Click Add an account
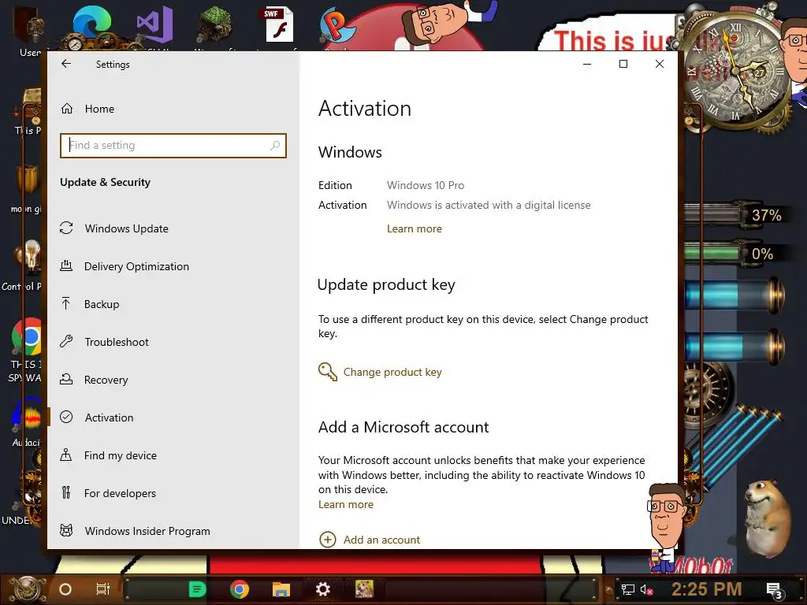807x605 pixels. pos(382,540)
